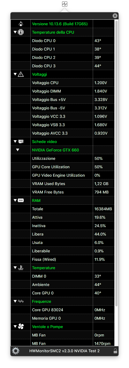Image resolution: width=129 pixels, height=368 pixels.
Task: Select the VRAM Used Bytes row
Action: click(63, 184)
